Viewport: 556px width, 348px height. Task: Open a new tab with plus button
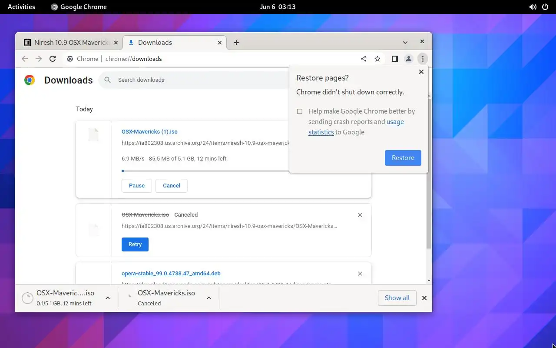[236, 43]
